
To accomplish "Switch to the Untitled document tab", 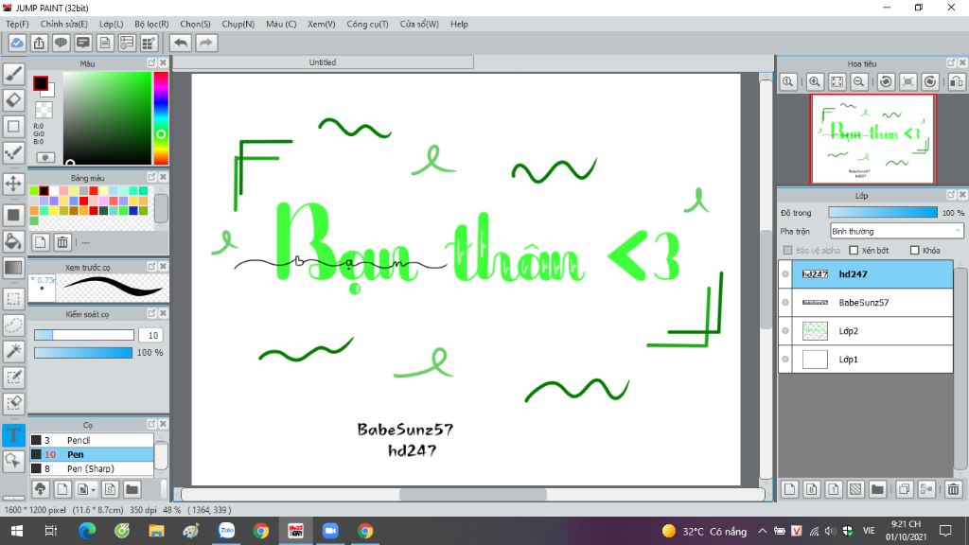I will pos(323,62).
